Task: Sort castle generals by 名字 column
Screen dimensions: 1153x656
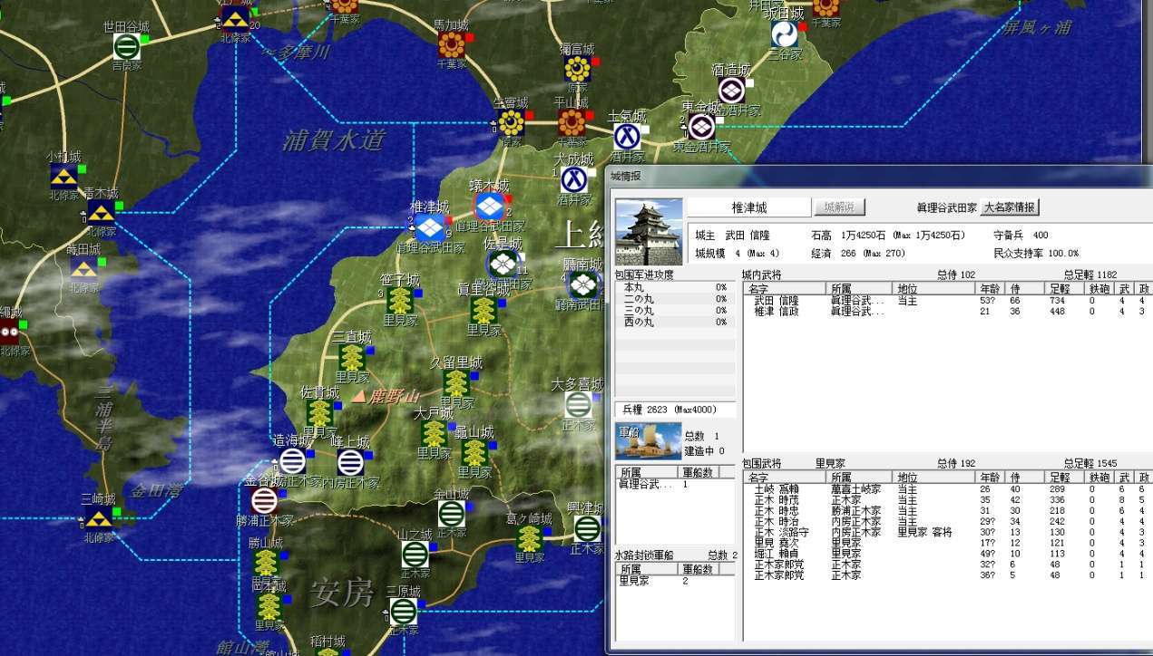Action: click(785, 287)
